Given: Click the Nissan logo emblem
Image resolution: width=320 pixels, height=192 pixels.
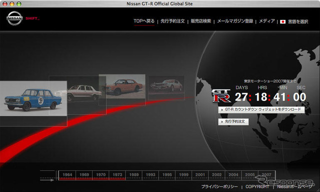Looking at the screenshot, I should (14, 18).
